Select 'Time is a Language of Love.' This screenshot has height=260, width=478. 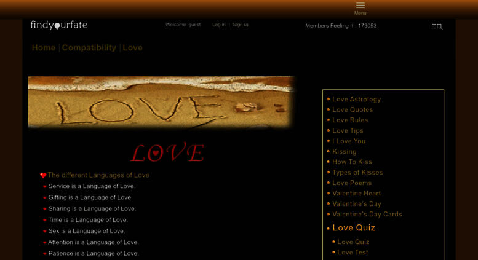[88, 220]
